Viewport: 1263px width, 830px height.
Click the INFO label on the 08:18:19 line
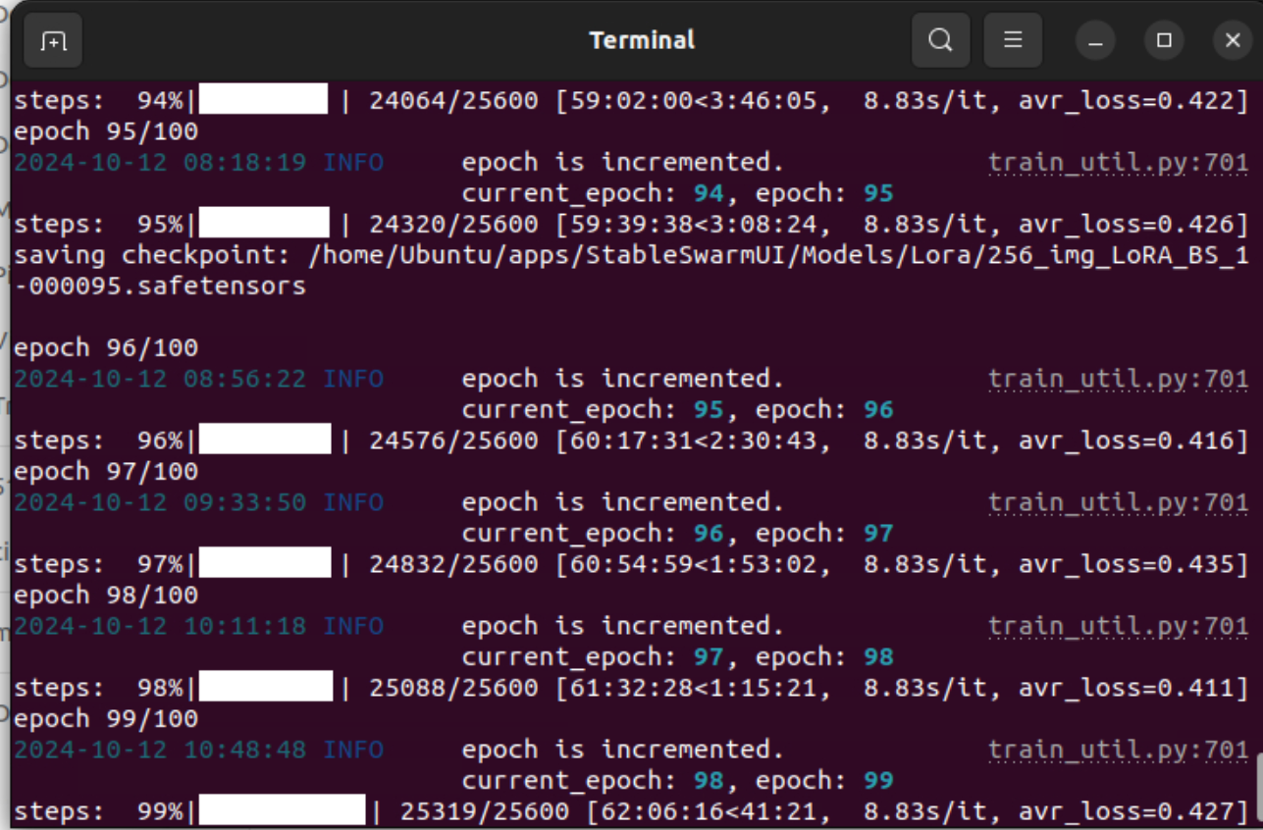pos(353,162)
